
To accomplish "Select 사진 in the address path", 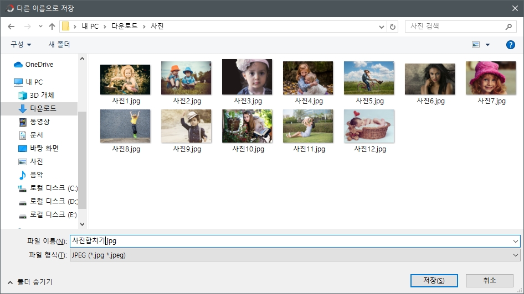I will click(157, 27).
